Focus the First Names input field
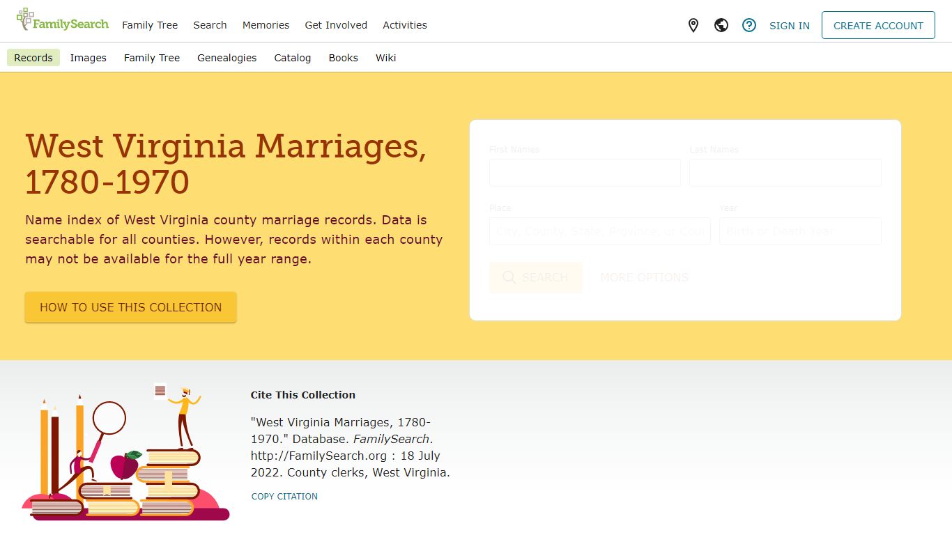This screenshot has width=952, height=535. 585,173
